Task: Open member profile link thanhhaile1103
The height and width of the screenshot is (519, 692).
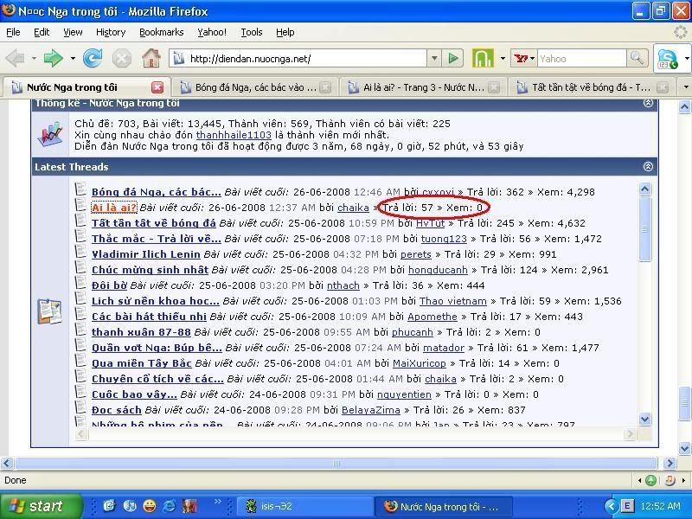Action: (234, 135)
